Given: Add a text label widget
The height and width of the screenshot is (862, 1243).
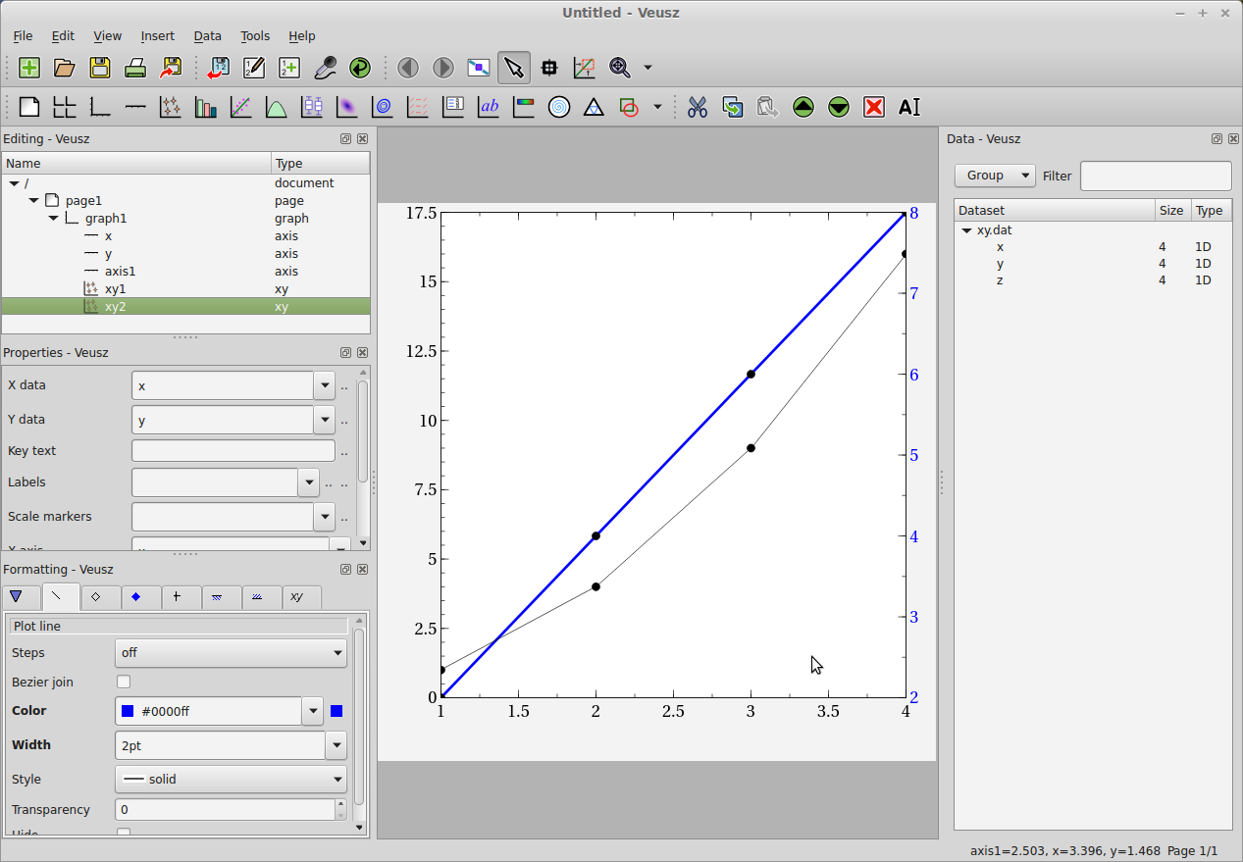Looking at the screenshot, I should (x=489, y=107).
